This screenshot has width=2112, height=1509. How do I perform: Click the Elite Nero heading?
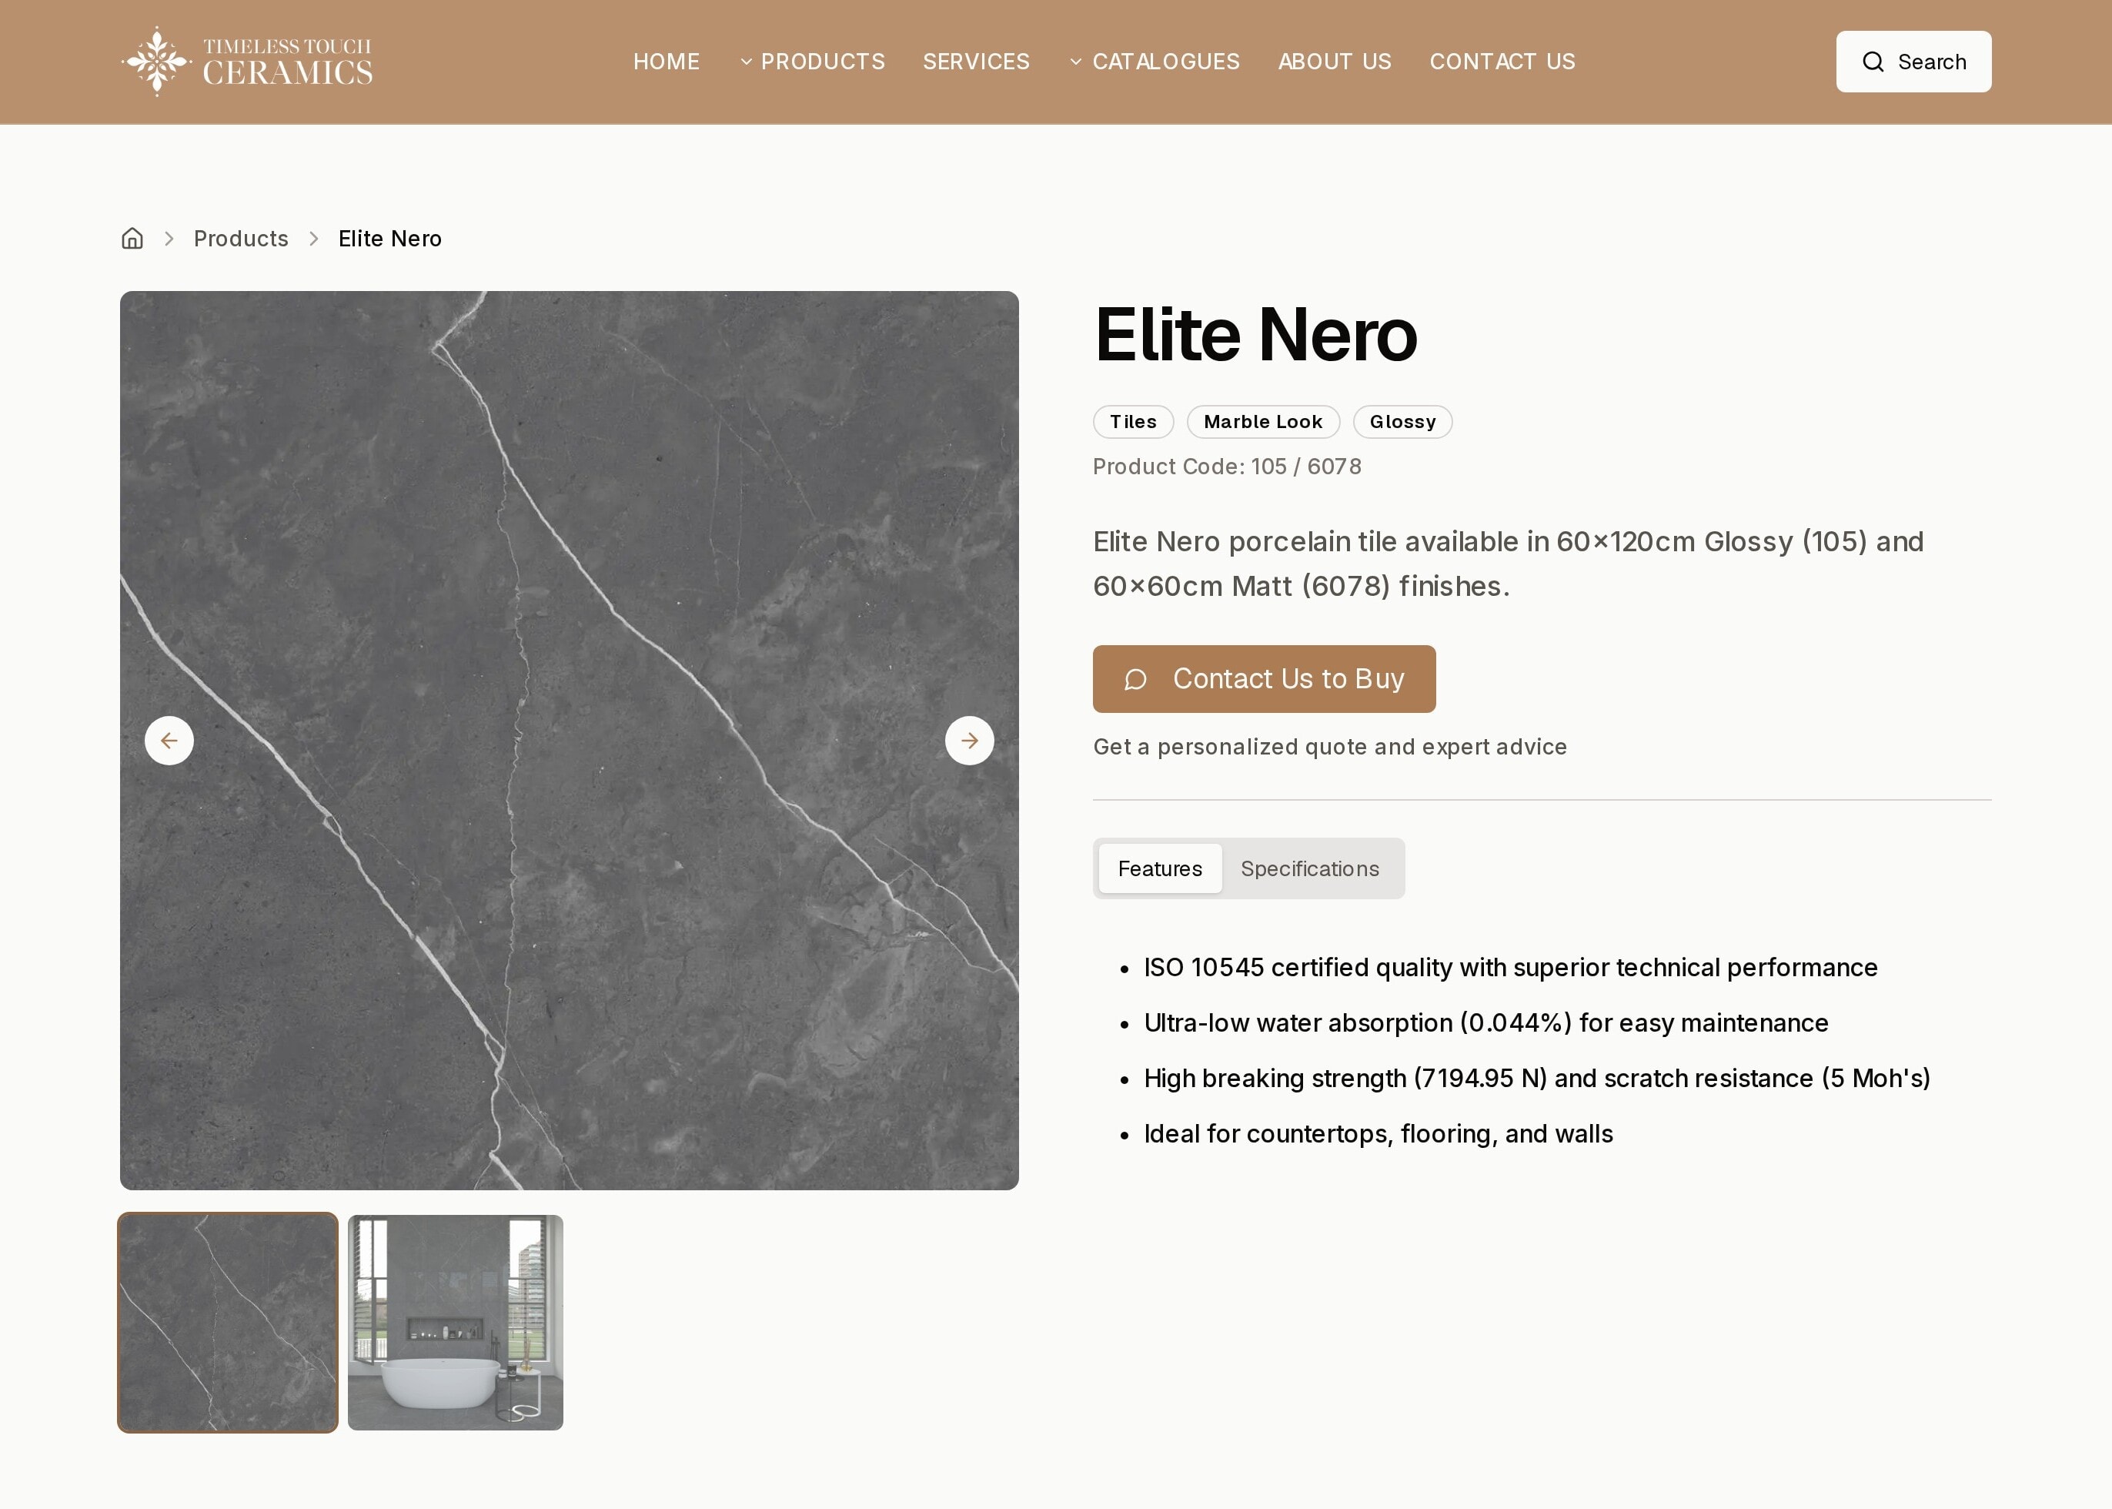pos(1255,334)
